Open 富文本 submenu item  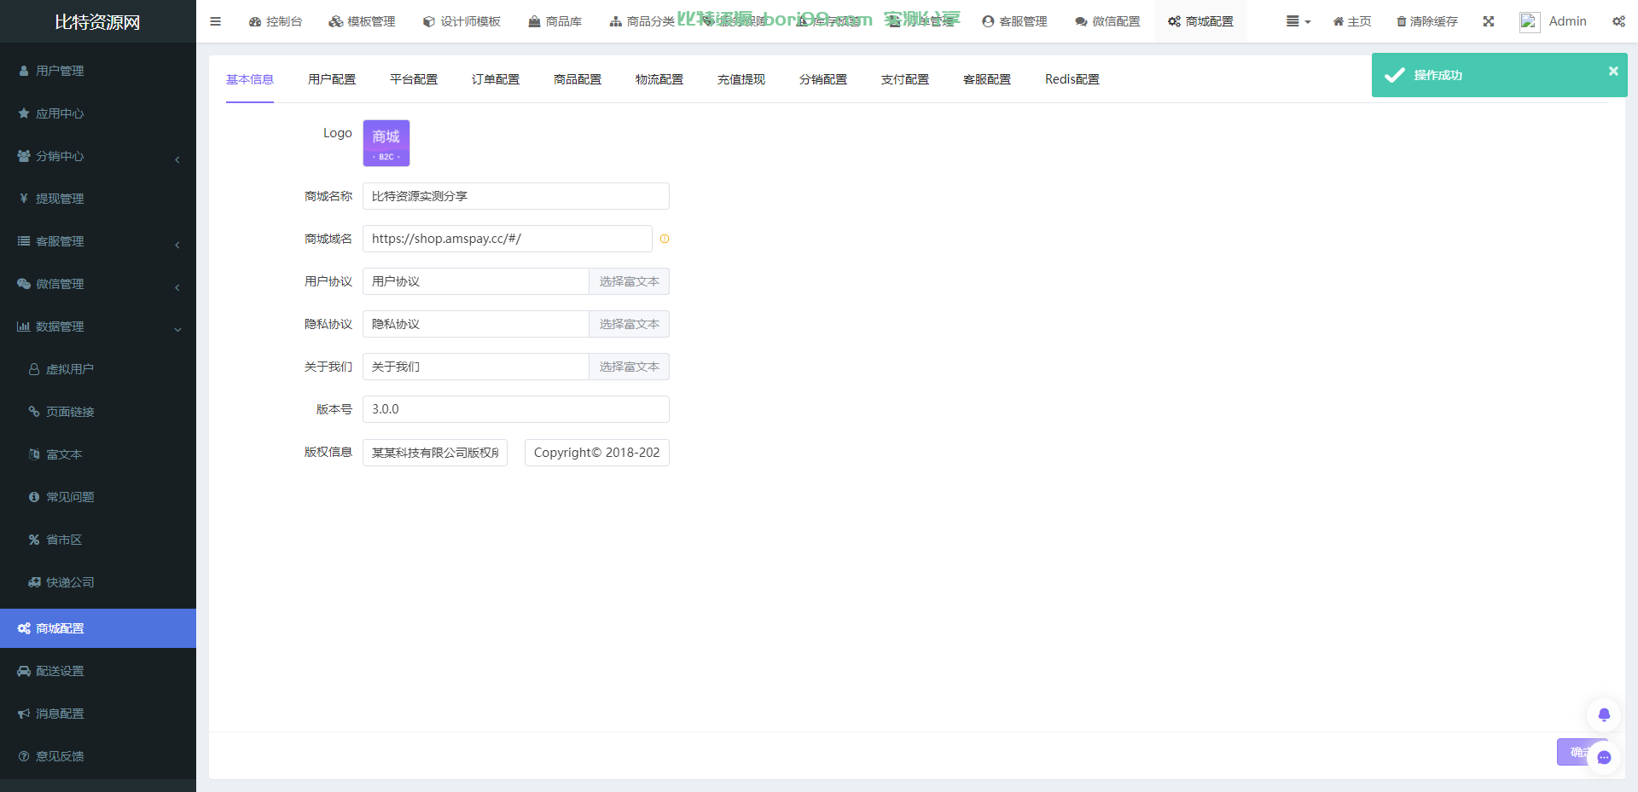98,454
